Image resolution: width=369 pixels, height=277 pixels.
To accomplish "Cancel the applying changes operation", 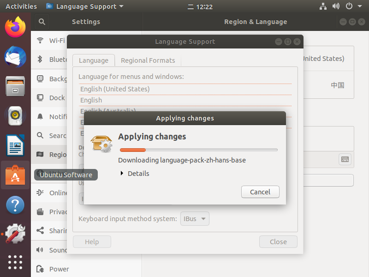I will point(260,192).
